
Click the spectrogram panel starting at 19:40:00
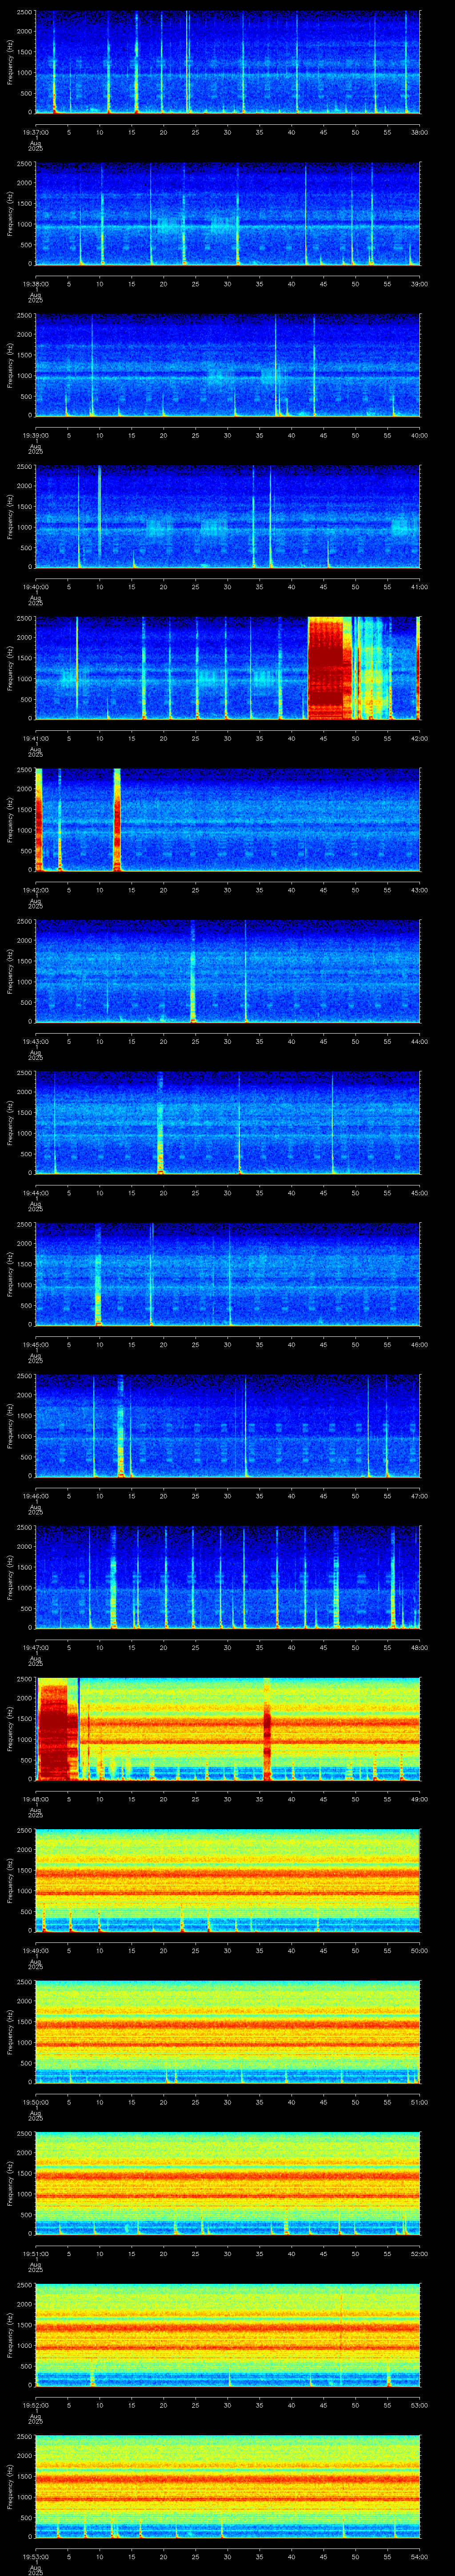[227, 517]
